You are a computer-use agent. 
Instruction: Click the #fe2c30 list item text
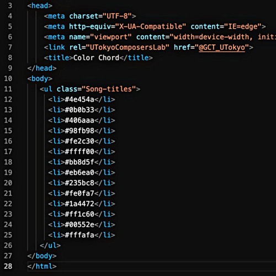pyautogui.click(x=79, y=141)
